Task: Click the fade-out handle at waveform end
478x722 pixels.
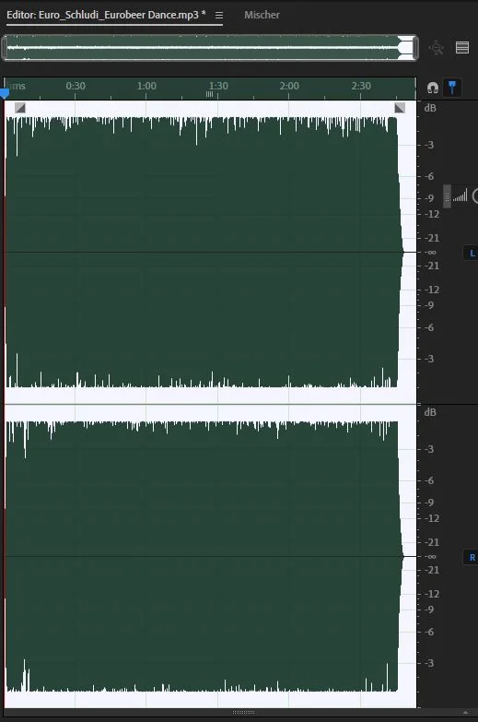Action: 400,108
